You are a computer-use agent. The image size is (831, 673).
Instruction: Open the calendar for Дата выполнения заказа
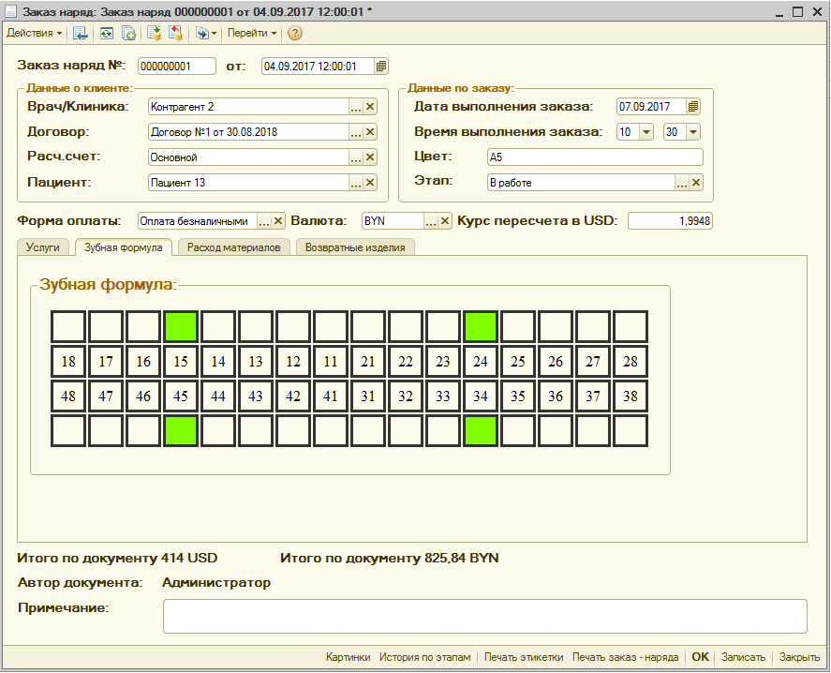coord(692,107)
